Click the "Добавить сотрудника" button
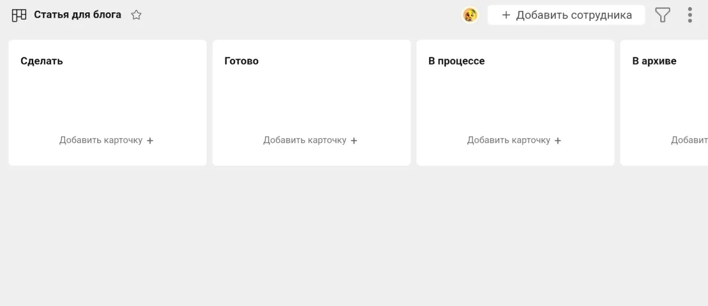 (566, 15)
